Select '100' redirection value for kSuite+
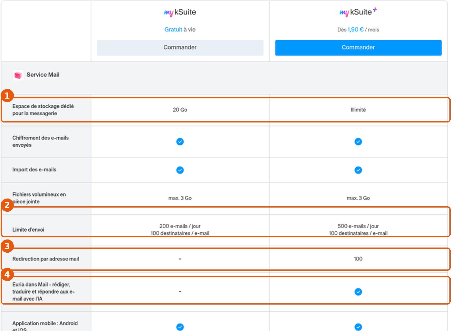 [358, 259]
